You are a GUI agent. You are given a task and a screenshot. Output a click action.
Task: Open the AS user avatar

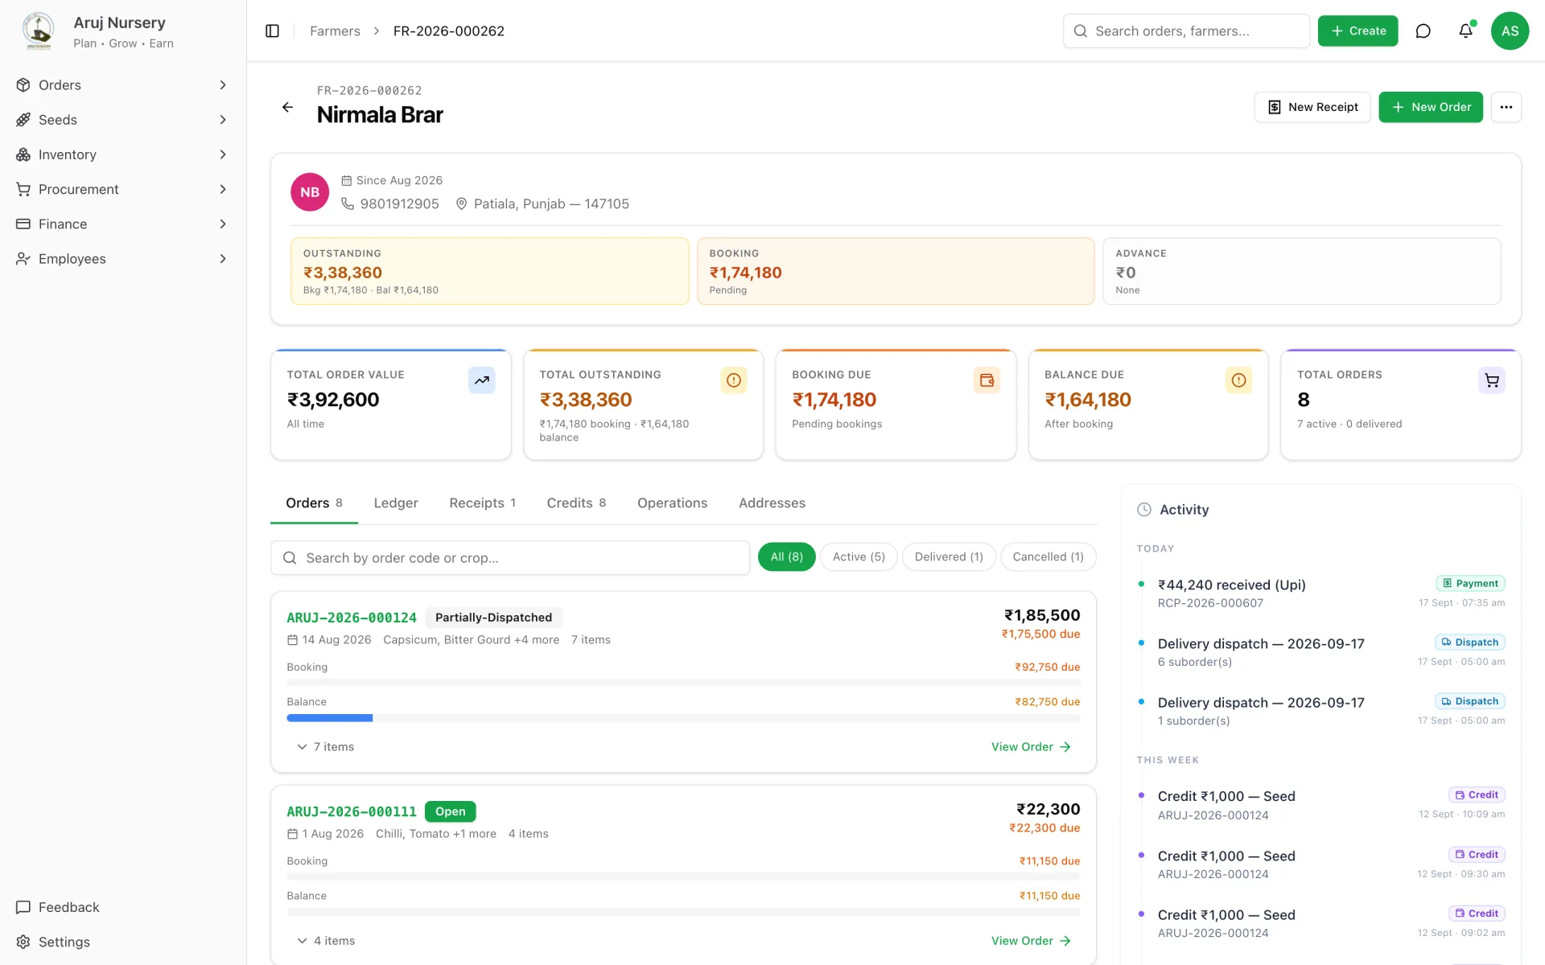click(x=1510, y=31)
